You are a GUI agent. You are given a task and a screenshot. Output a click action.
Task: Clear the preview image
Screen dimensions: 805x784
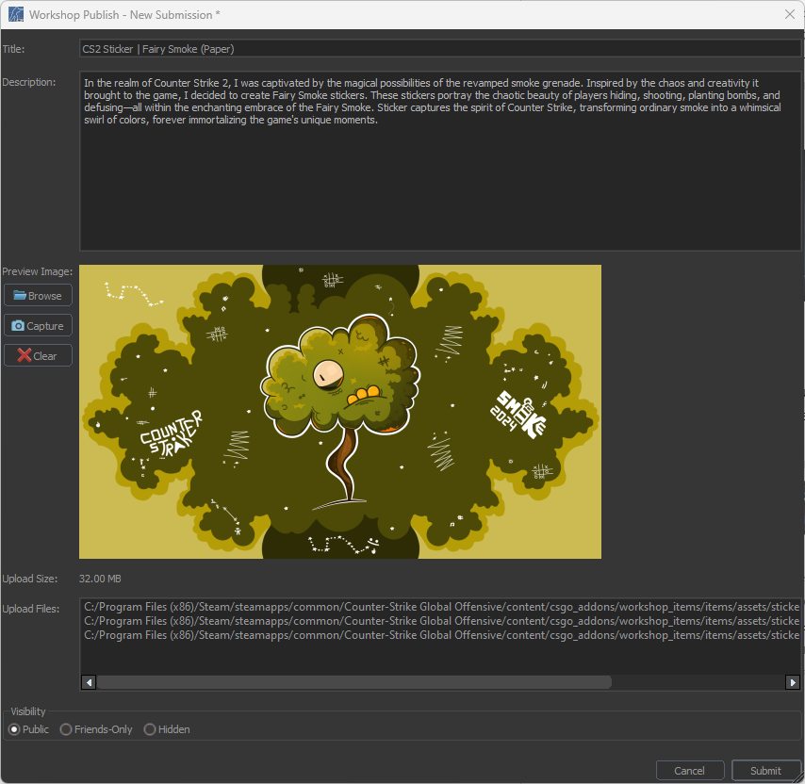(38, 355)
